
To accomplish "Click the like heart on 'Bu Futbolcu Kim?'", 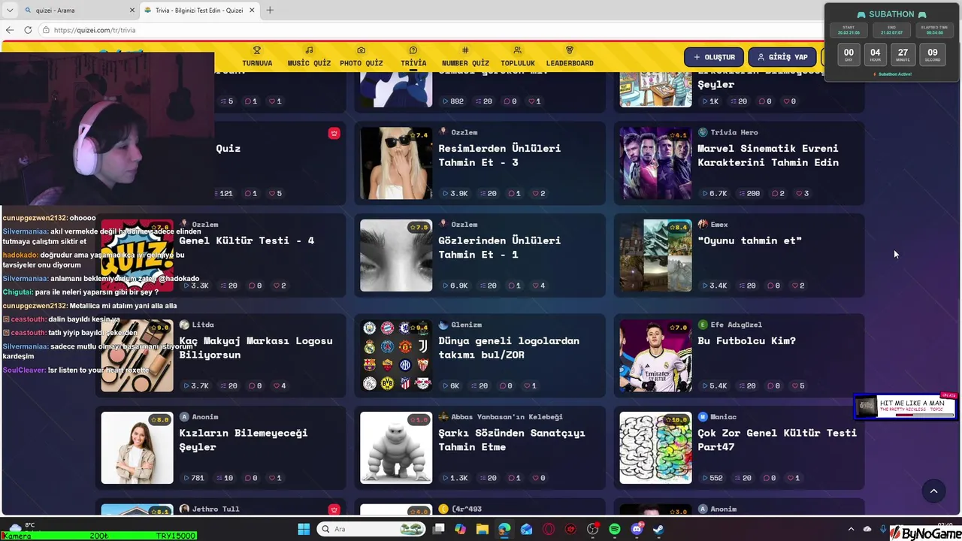I will (x=794, y=385).
